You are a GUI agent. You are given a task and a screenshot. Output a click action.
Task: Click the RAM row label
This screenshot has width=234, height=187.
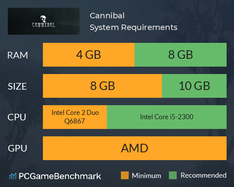[x=18, y=55]
